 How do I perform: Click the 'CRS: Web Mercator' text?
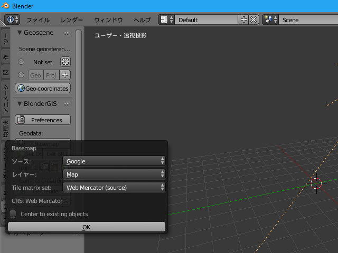click(x=37, y=201)
